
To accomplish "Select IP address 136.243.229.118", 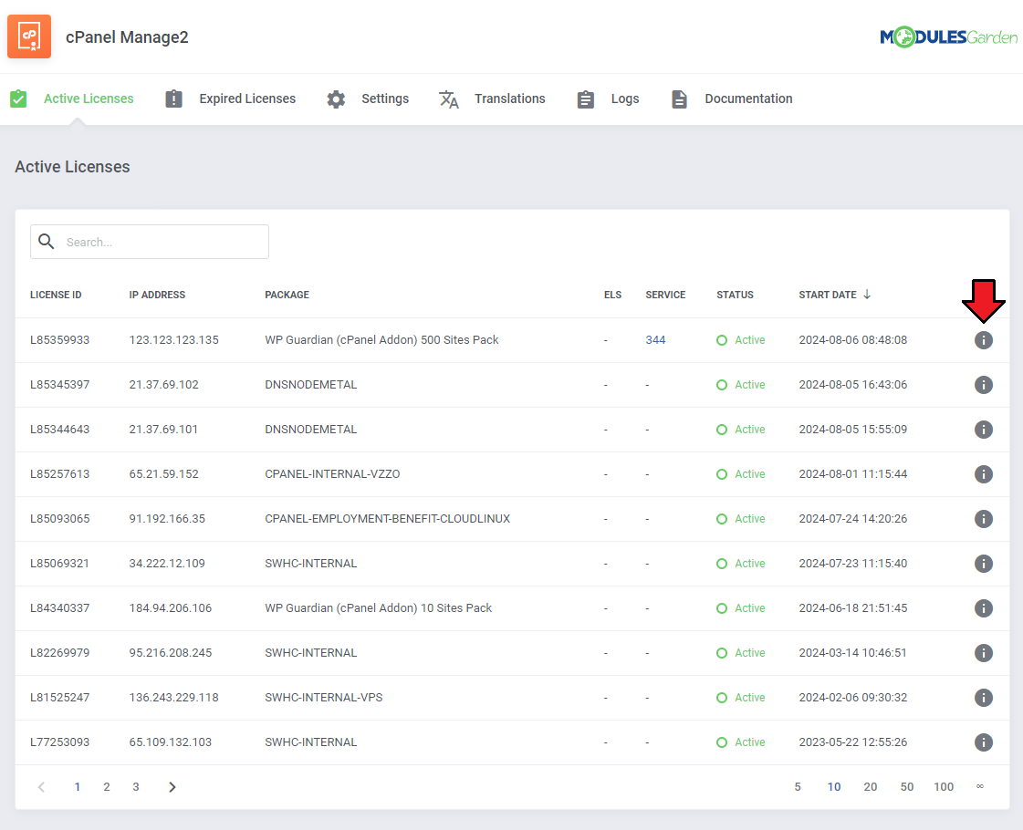I will coord(173,697).
